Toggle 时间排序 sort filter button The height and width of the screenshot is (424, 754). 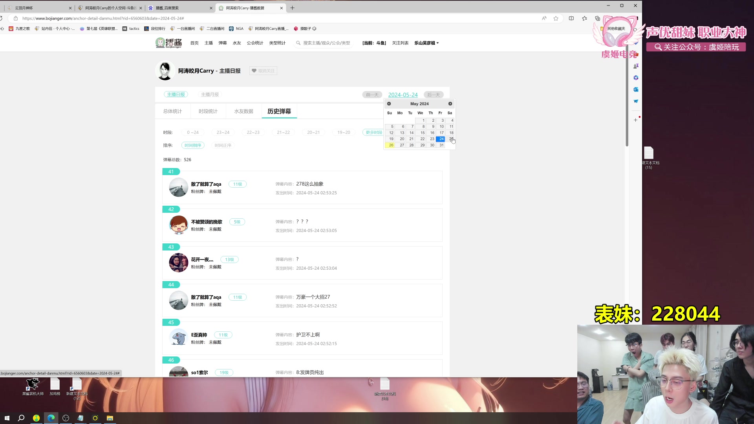(x=192, y=146)
